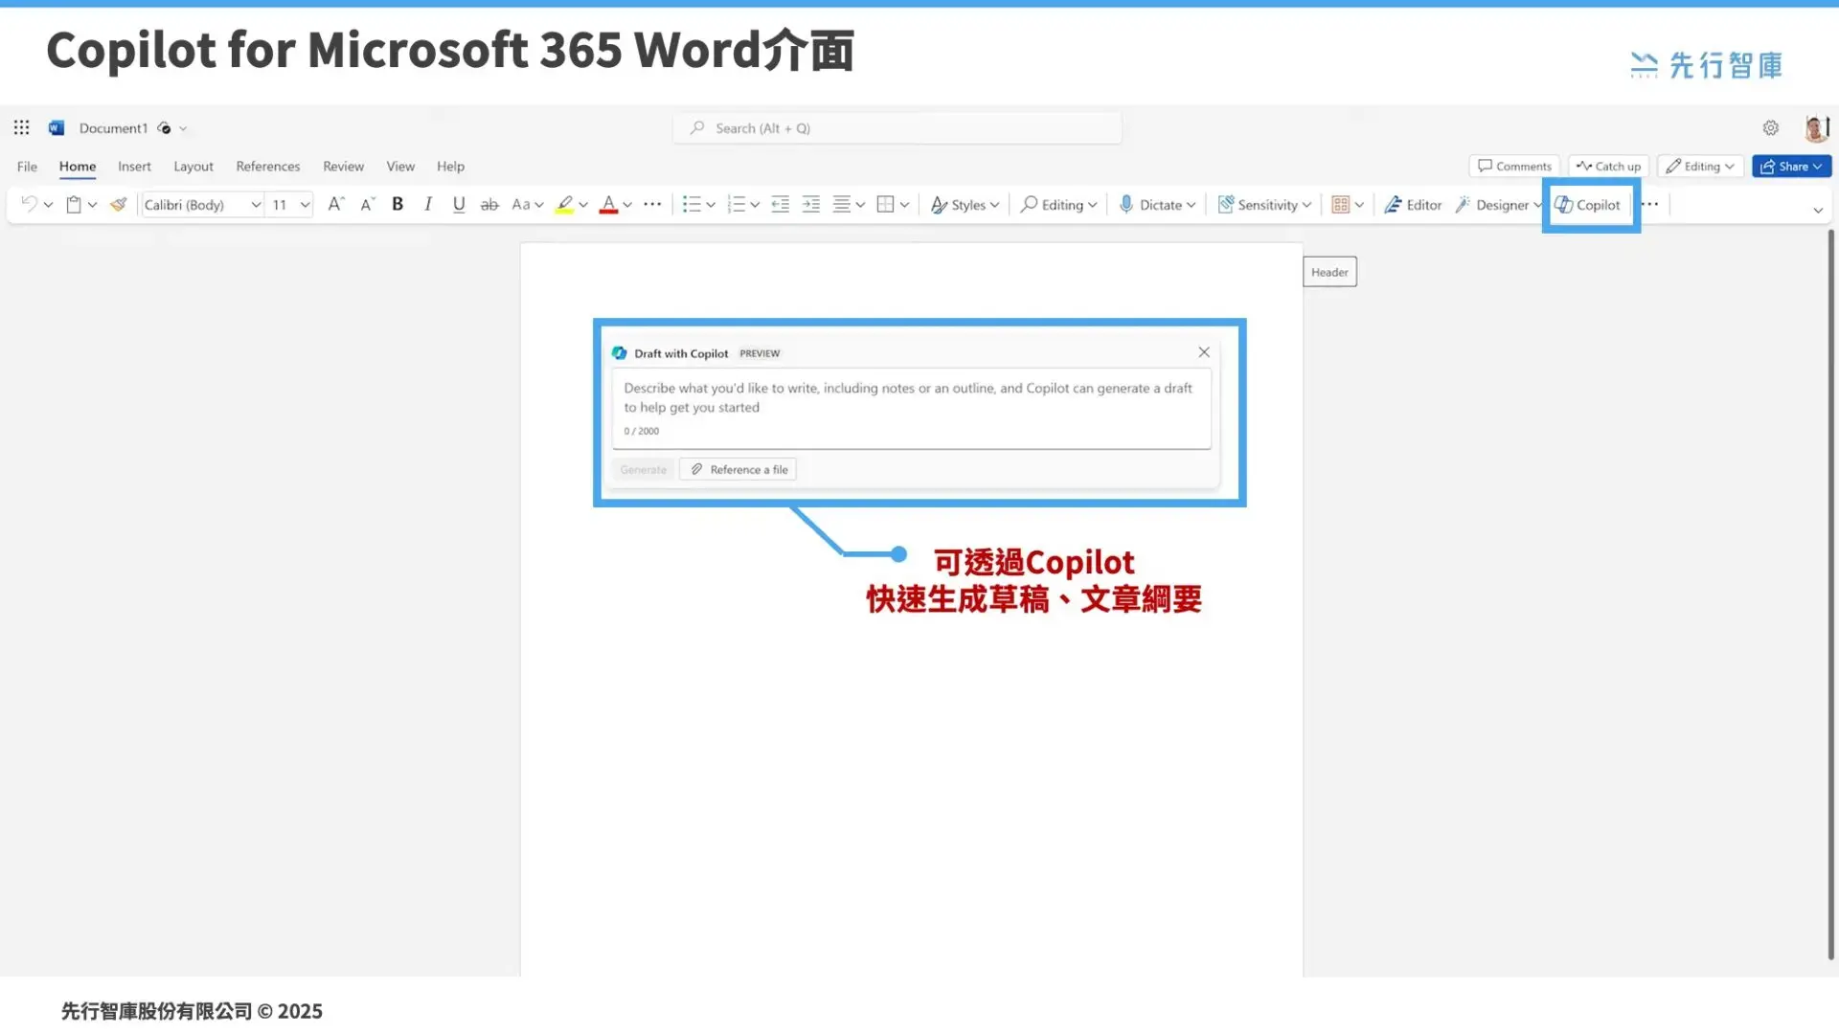This screenshot has width=1839, height=1034.
Task: Toggle bold formatting
Action: click(397, 204)
